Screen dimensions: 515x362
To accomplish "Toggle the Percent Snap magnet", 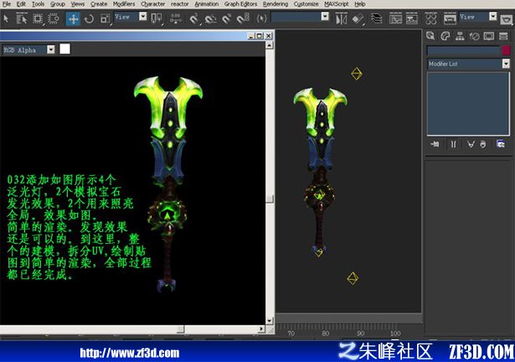I will pos(227,18).
